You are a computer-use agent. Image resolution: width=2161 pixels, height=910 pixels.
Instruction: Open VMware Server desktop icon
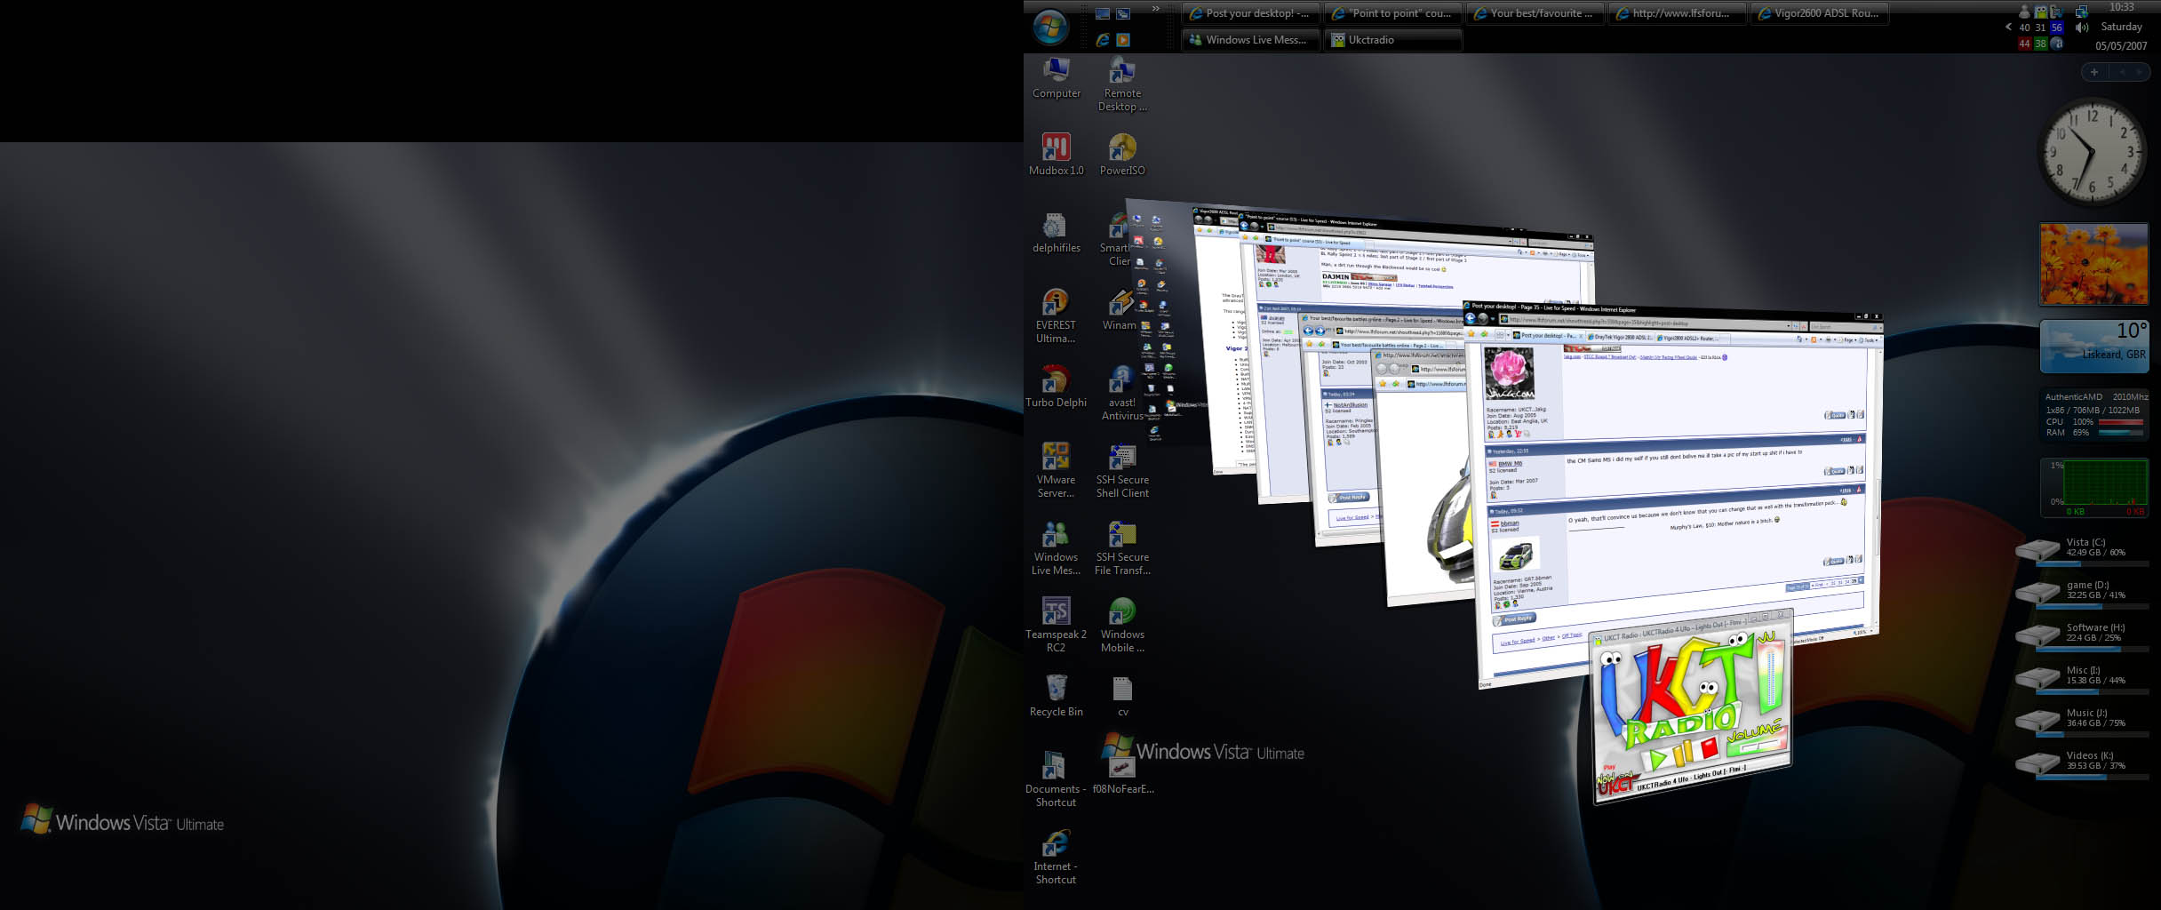tap(1056, 471)
